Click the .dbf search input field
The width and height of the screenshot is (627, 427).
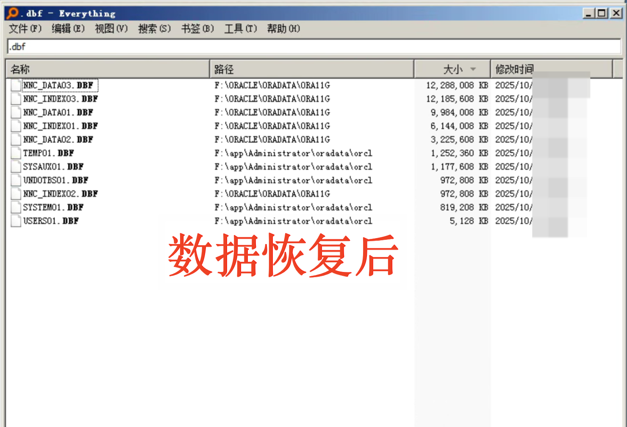[x=313, y=47]
